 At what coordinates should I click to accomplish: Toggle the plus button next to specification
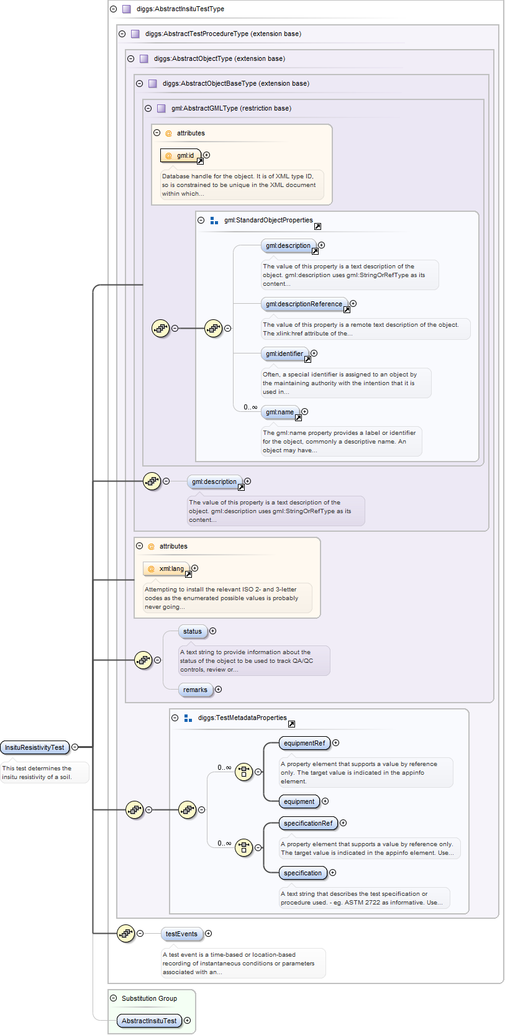(332, 873)
